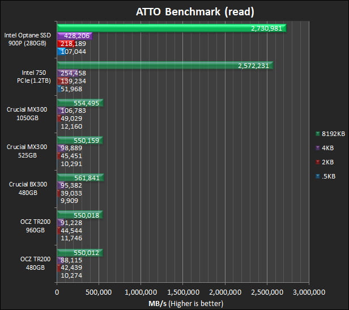Click the 2,500,000 x-axis tick label
This screenshot has height=310, width=349.
click(267, 292)
